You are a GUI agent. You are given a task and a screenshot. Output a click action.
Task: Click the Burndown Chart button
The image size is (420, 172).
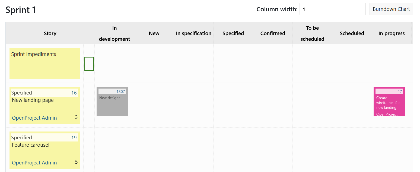[x=391, y=9]
